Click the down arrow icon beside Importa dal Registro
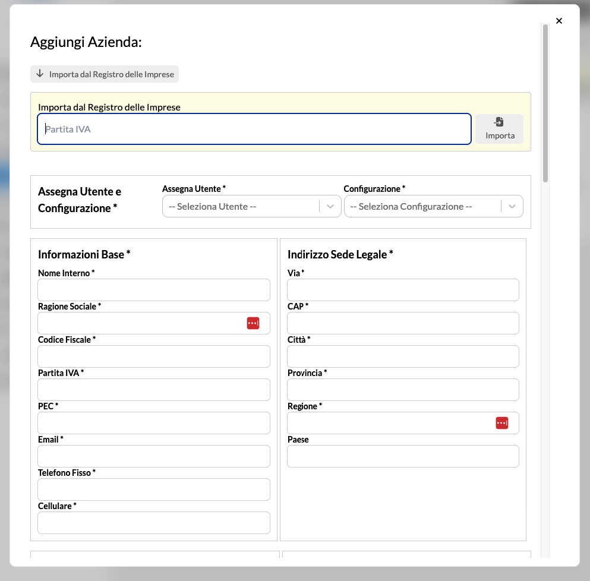590x581 pixels. coord(40,74)
